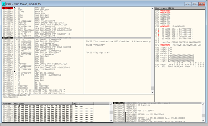Click the disassembly pane scroll-up arrow
This screenshot has height=126, width=208.
point(153,9)
